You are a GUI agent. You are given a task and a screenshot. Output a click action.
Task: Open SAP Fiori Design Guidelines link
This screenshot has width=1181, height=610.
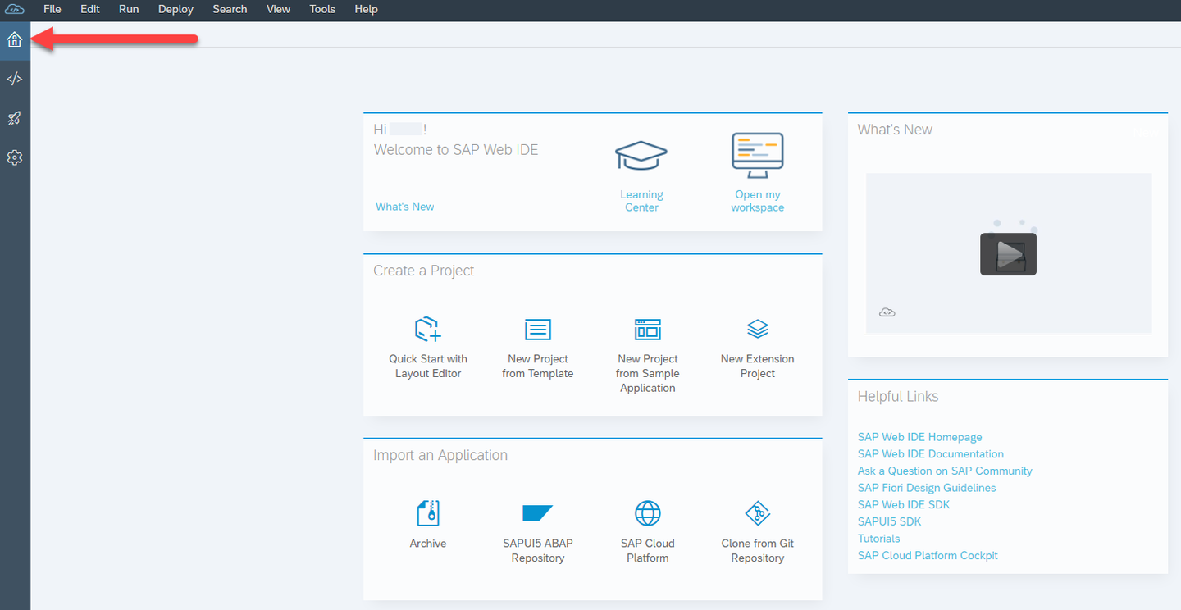click(927, 488)
